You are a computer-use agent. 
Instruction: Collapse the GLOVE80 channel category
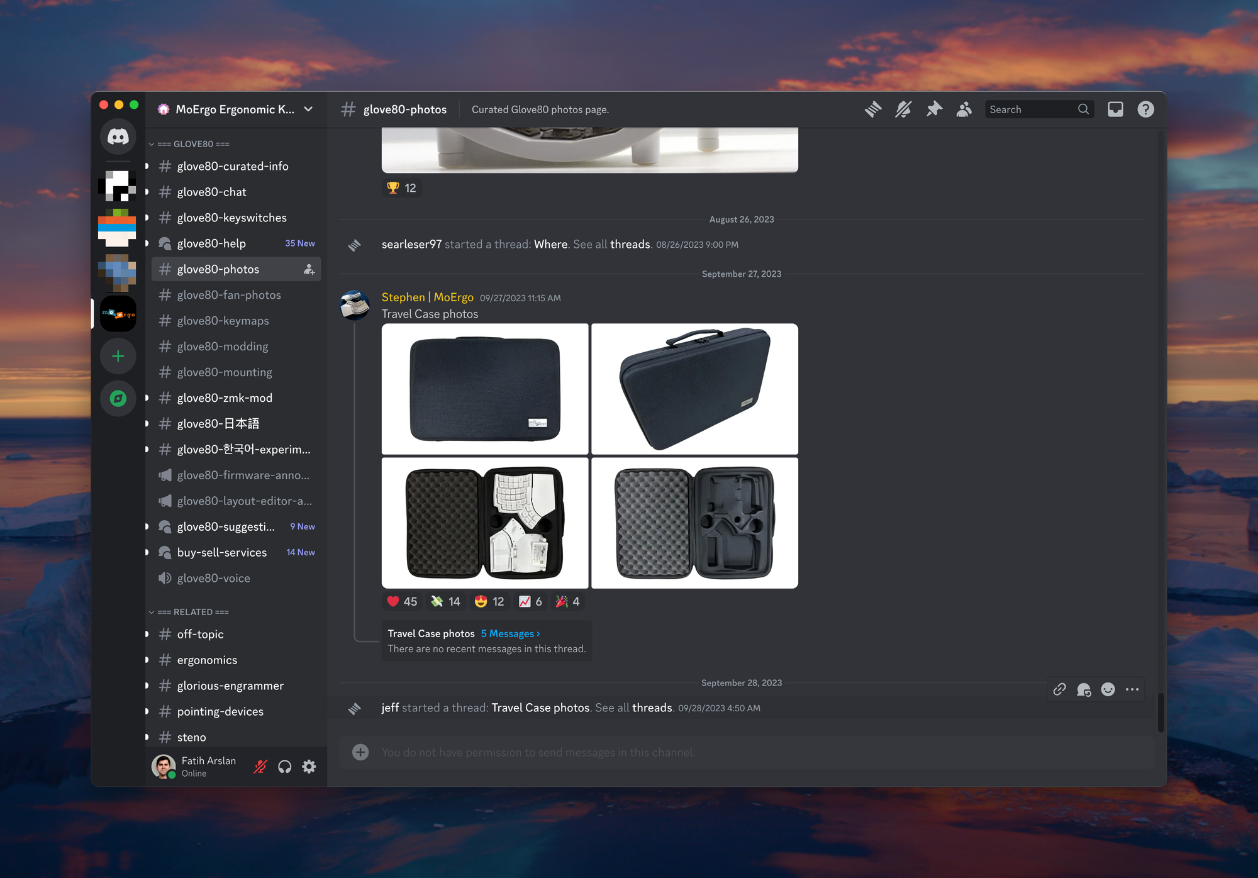tap(193, 144)
